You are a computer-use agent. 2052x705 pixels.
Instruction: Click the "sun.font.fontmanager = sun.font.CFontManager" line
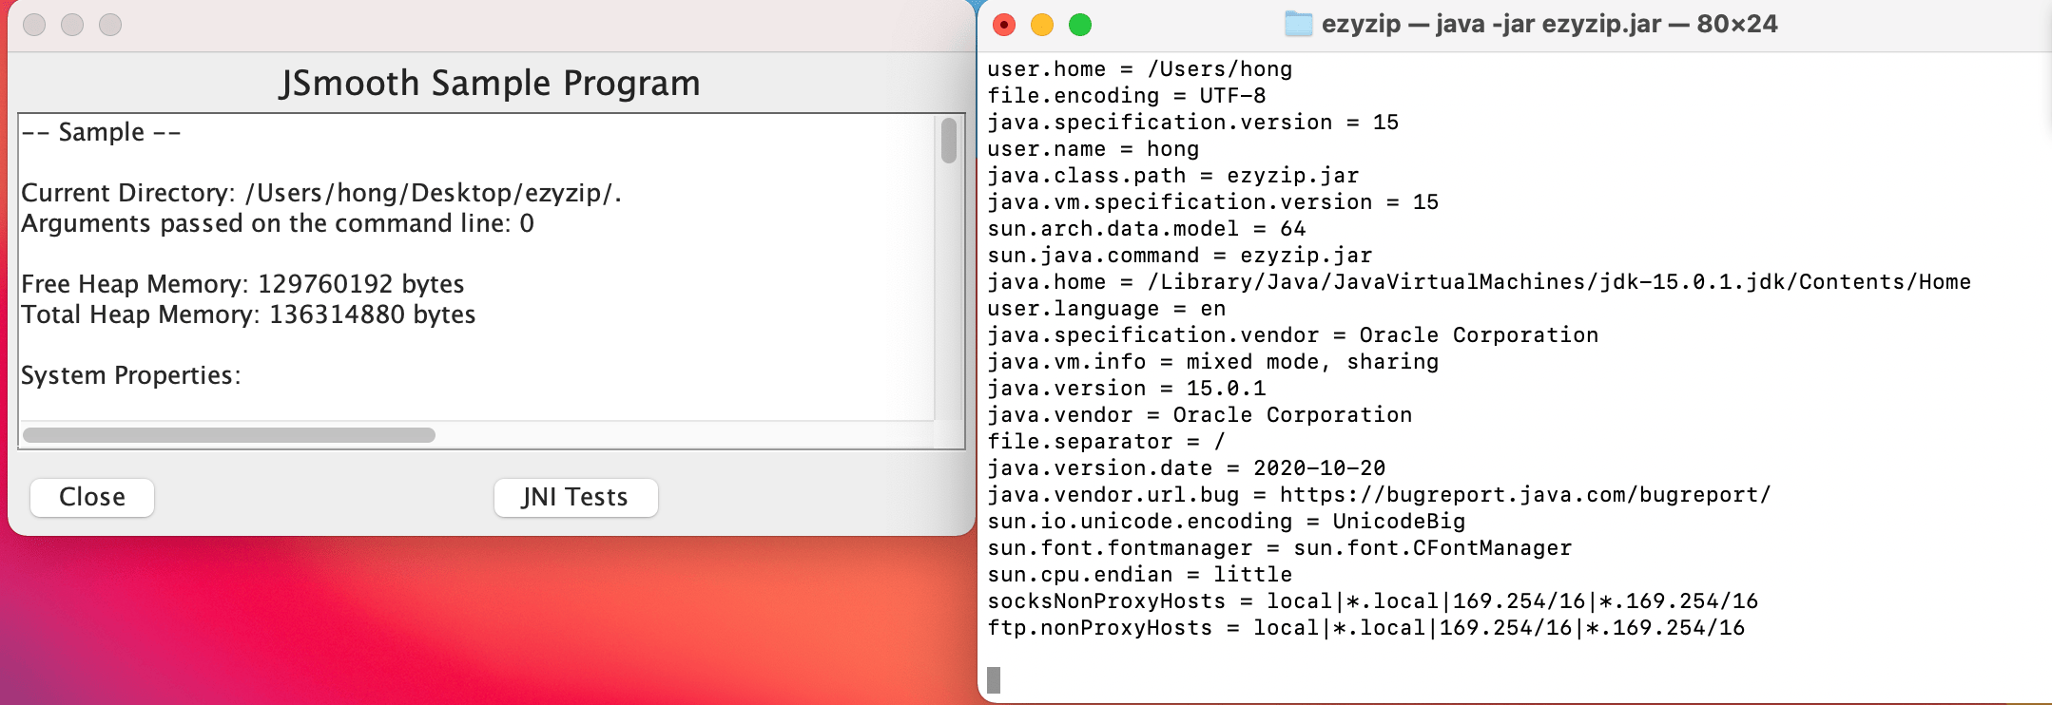click(1280, 548)
